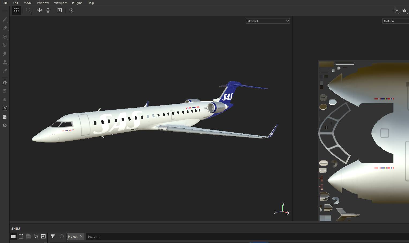409x243 pixels.
Task: Select the Polygon Fill tool
Action: click(5, 45)
